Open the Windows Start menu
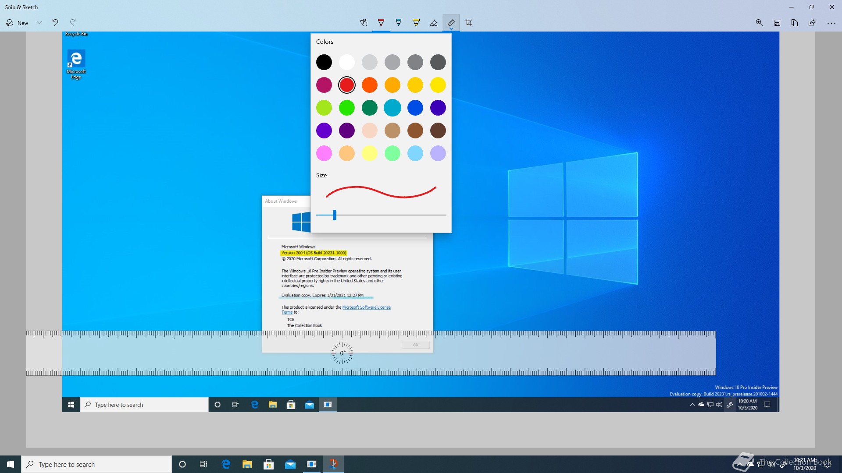This screenshot has height=473, width=842. (11, 464)
